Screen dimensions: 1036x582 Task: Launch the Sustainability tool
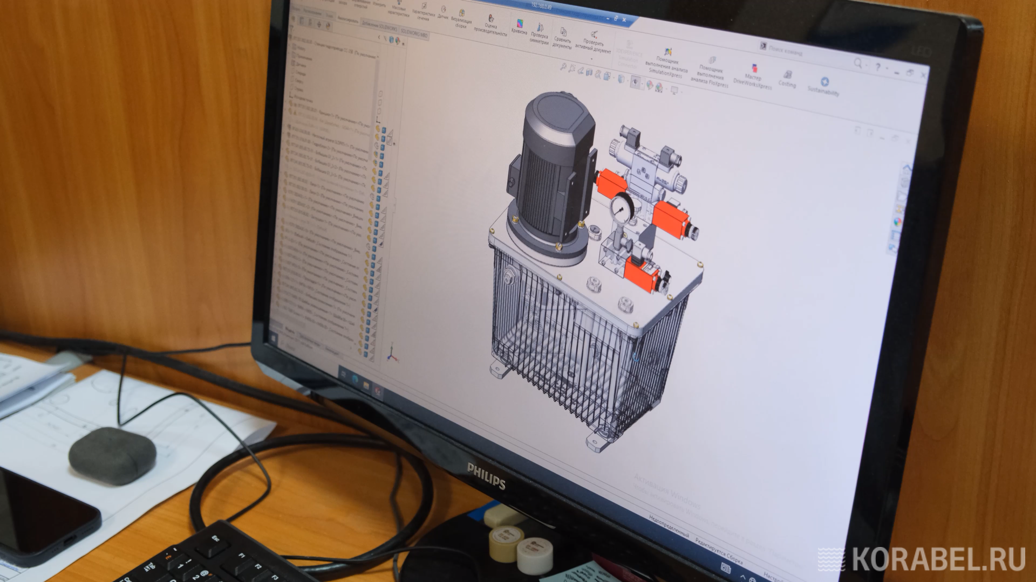coord(824,86)
